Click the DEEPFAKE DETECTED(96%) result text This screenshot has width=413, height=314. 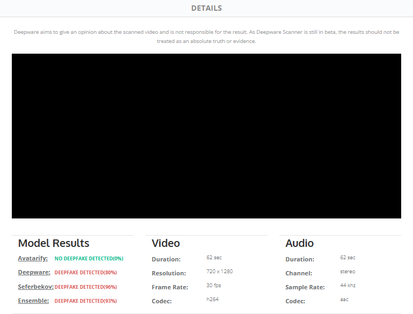85,287
